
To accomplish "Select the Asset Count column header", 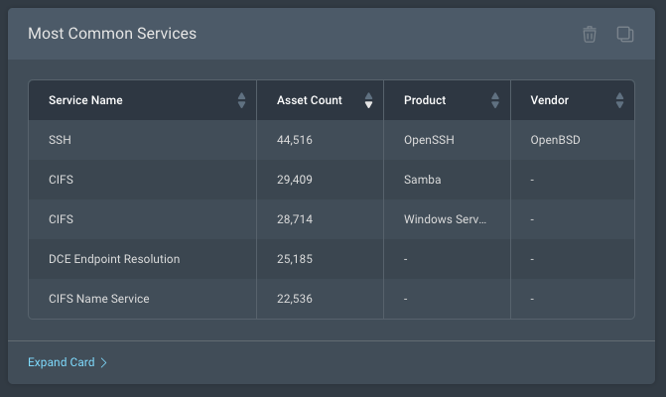I will pos(309,100).
